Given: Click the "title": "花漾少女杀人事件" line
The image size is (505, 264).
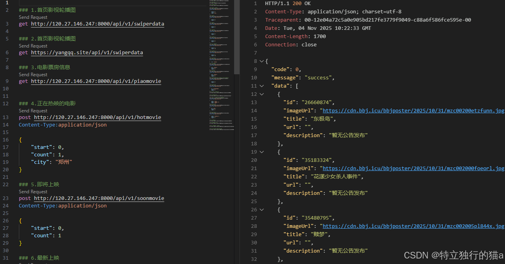Looking at the screenshot, I should coord(323,177).
